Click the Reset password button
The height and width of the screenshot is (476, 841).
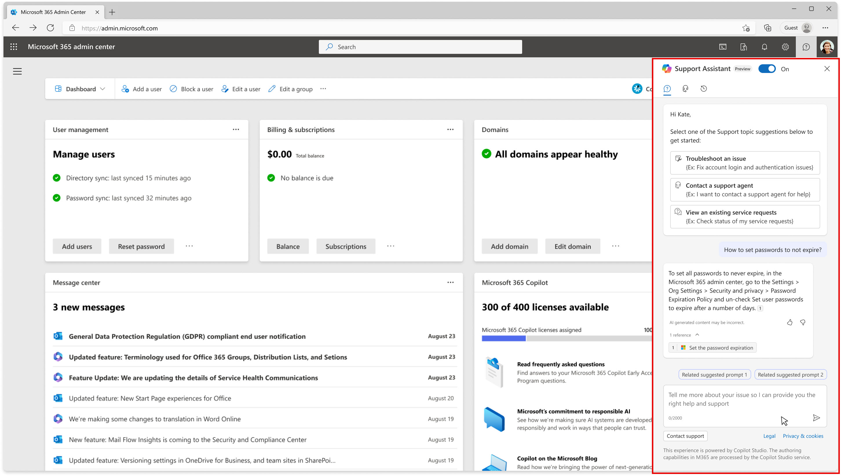click(141, 246)
